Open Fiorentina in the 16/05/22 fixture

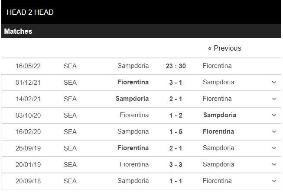(x=217, y=66)
